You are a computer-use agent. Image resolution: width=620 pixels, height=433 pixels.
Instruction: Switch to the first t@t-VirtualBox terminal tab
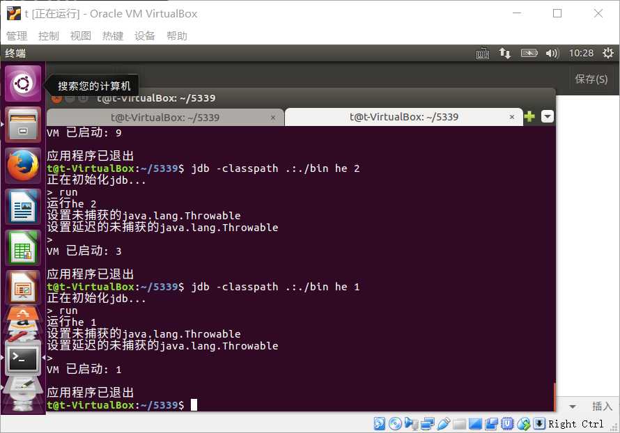(165, 118)
